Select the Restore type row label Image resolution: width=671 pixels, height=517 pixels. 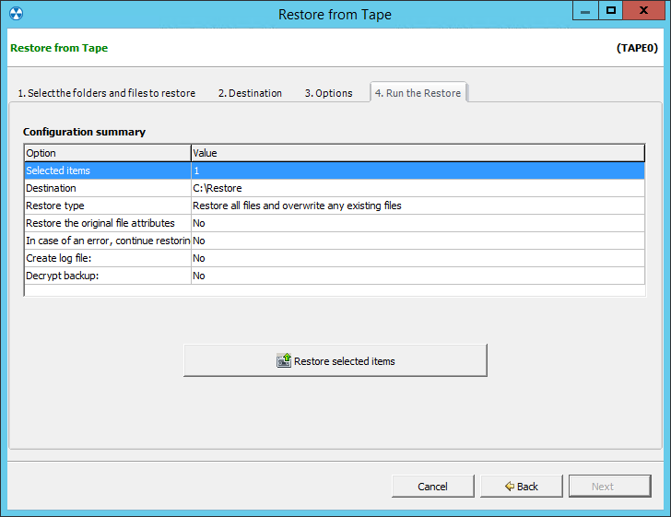point(55,206)
